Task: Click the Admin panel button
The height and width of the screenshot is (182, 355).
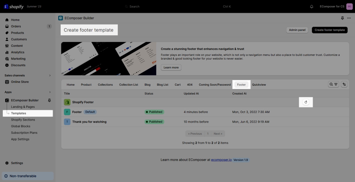Action: coord(297,30)
